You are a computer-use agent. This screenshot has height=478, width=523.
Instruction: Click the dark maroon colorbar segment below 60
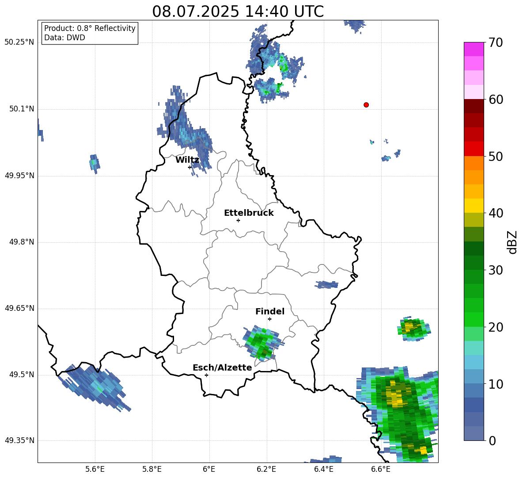point(474,106)
